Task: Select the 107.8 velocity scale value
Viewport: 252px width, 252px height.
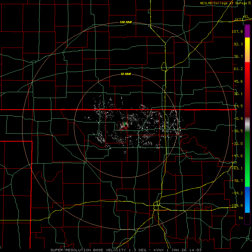Action: click(237, 31)
